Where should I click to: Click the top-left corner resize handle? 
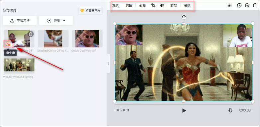[115, 24]
